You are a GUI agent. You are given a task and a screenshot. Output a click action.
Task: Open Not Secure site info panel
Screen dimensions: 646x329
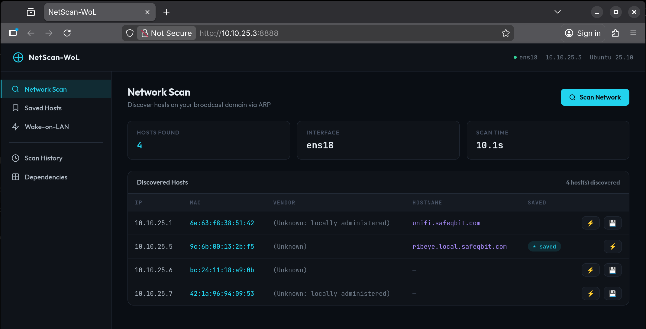[167, 33]
